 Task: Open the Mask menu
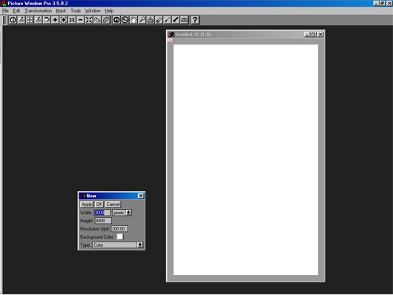point(61,11)
